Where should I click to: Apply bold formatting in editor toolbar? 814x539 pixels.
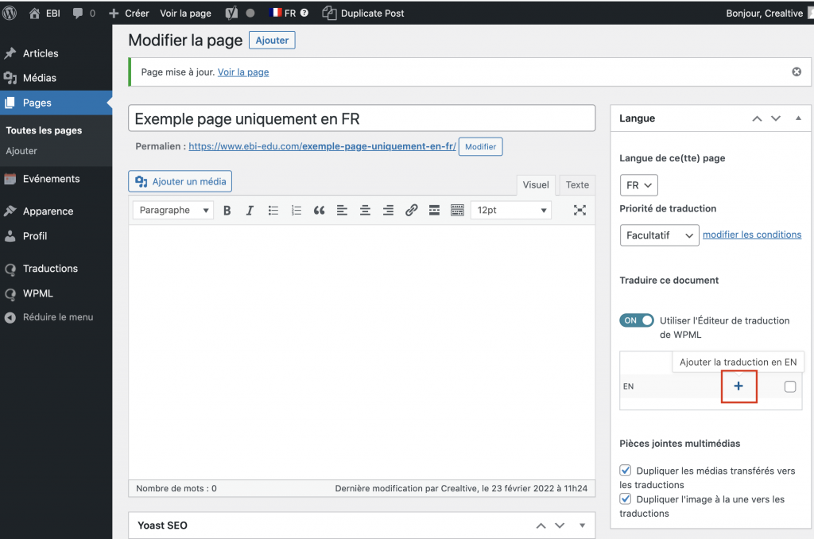click(x=227, y=211)
